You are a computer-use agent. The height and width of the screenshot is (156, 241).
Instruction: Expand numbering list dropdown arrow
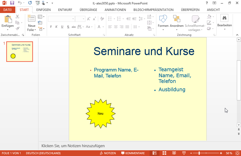coord(123,19)
